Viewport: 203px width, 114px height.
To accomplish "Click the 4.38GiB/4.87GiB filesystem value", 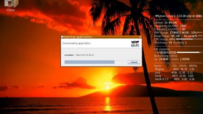I will pyautogui.click(x=166, y=53).
